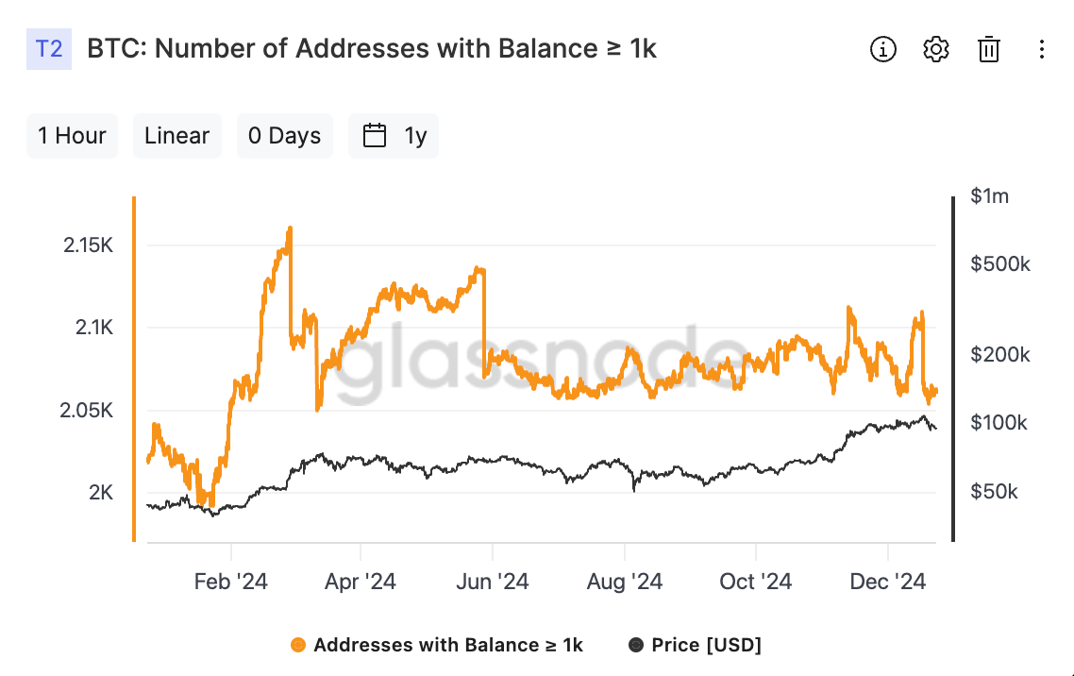
Task: Click the T2 chart badge
Action: (49, 49)
